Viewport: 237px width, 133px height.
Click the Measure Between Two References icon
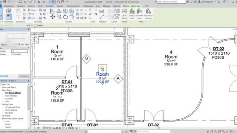click(x=102, y=17)
